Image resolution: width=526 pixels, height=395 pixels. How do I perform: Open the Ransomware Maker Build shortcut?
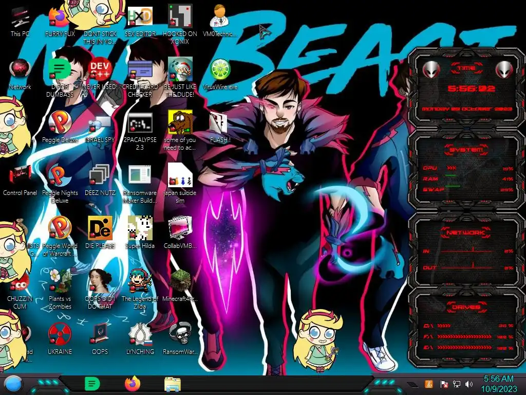(140, 184)
